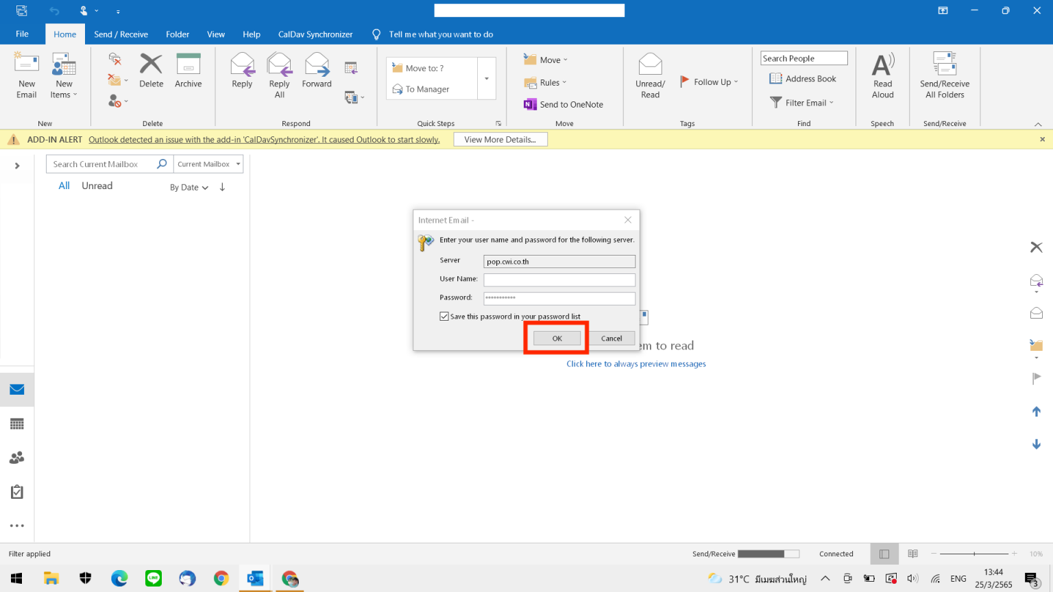Open the Current Mailbox scope dropdown
1053x592 pixels.
coord(208,164)
